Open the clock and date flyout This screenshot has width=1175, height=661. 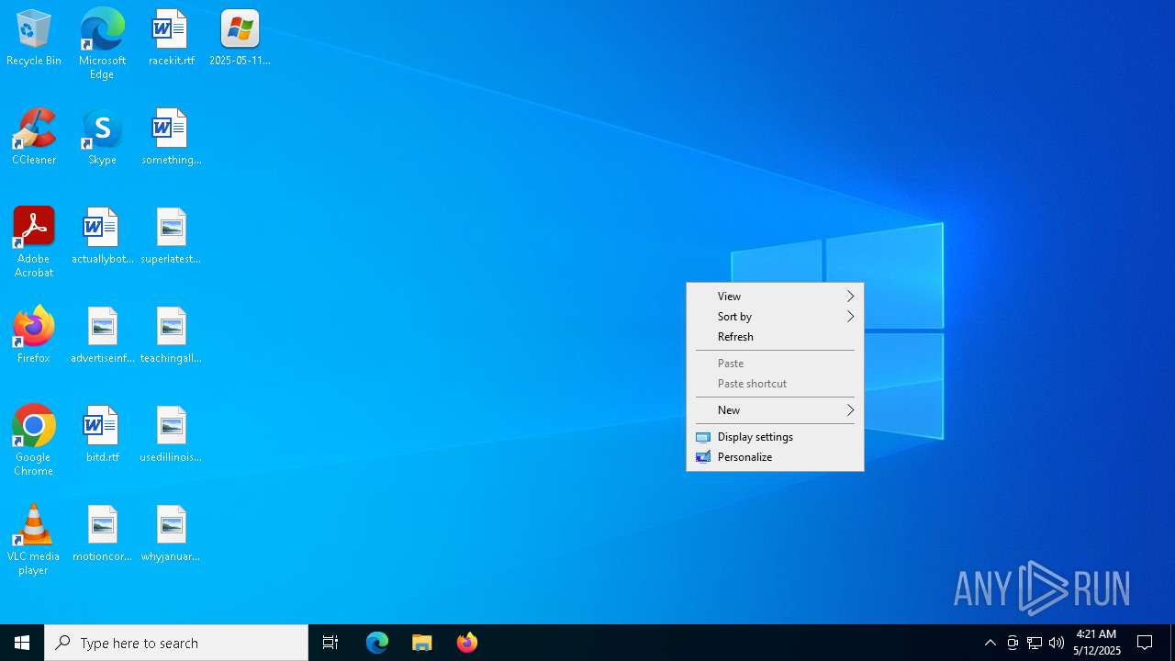click(1097, 643)
